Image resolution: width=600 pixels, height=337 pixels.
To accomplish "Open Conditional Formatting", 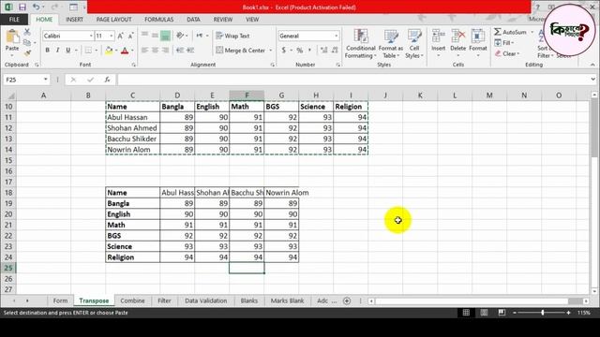I will tap(360, 44).
